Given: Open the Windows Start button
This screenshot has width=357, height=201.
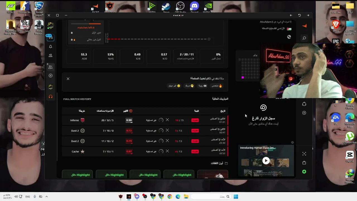Looking at the screenshot, I should [236, 197].
